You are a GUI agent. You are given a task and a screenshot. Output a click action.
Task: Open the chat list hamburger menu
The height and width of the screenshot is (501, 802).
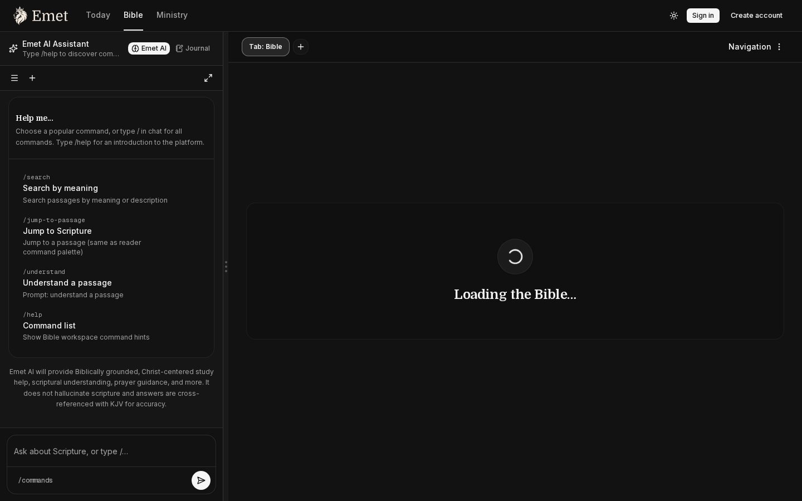coord(14,78)
